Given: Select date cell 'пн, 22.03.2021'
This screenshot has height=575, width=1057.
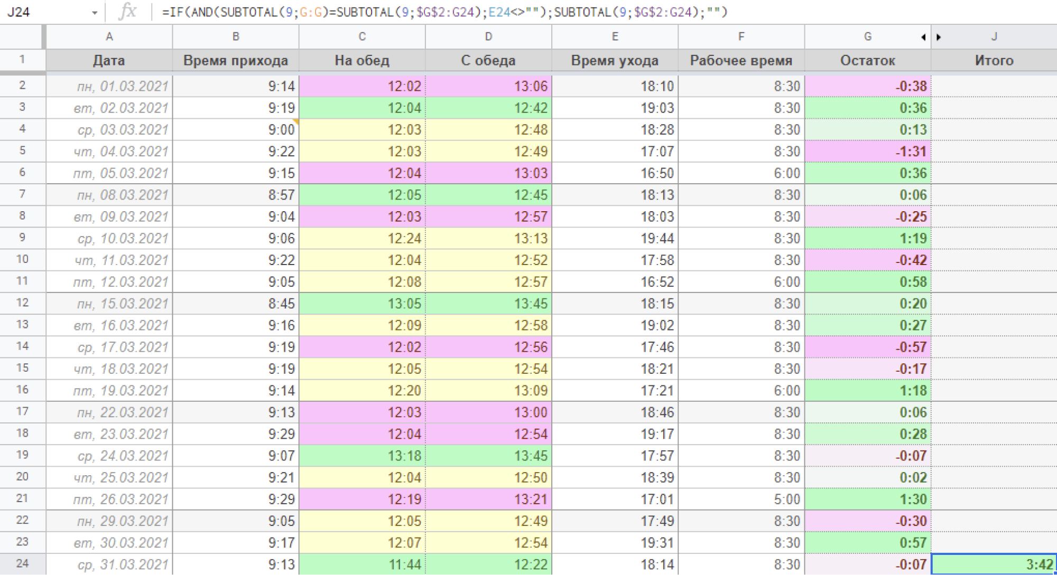Looking at the screenshot, I should click(x=109, y=412).
